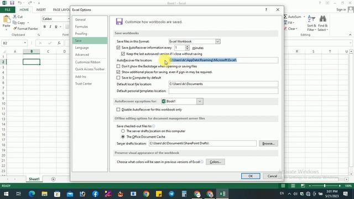Enable Save to Computer by default
The width and height of the screenshot is (354, 199).
[118, 77]
